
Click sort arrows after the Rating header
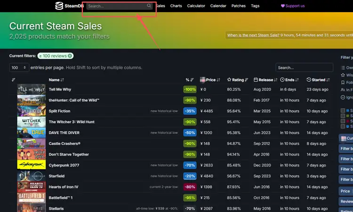point(247,80)
